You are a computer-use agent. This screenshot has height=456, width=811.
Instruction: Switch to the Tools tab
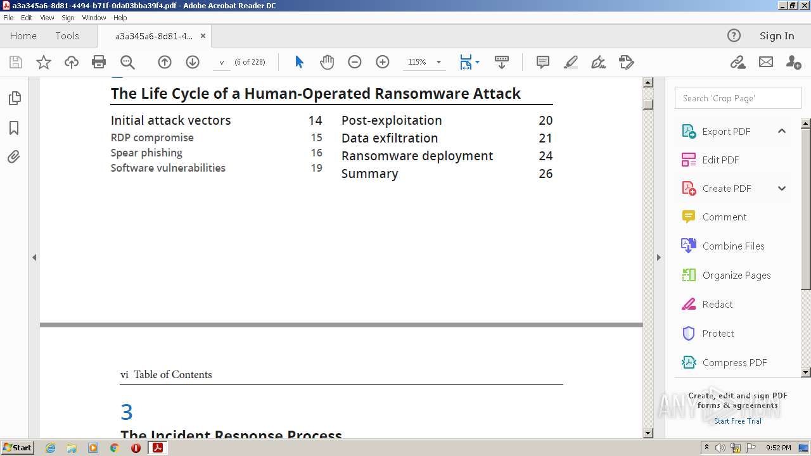point(67,35)
